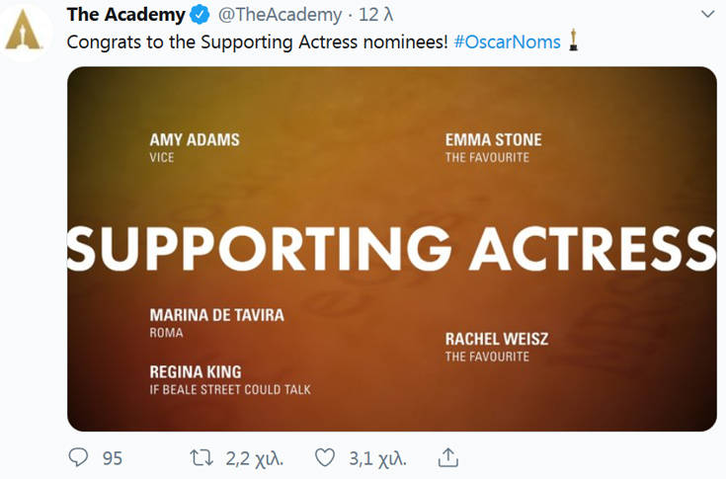Open the share upload arrow icon
Viewport: 726px width, 479px height.
tap(447, 457)
